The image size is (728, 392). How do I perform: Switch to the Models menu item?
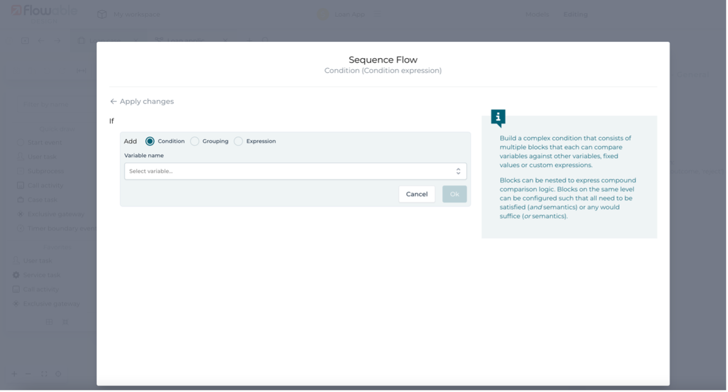coord(537,15)
